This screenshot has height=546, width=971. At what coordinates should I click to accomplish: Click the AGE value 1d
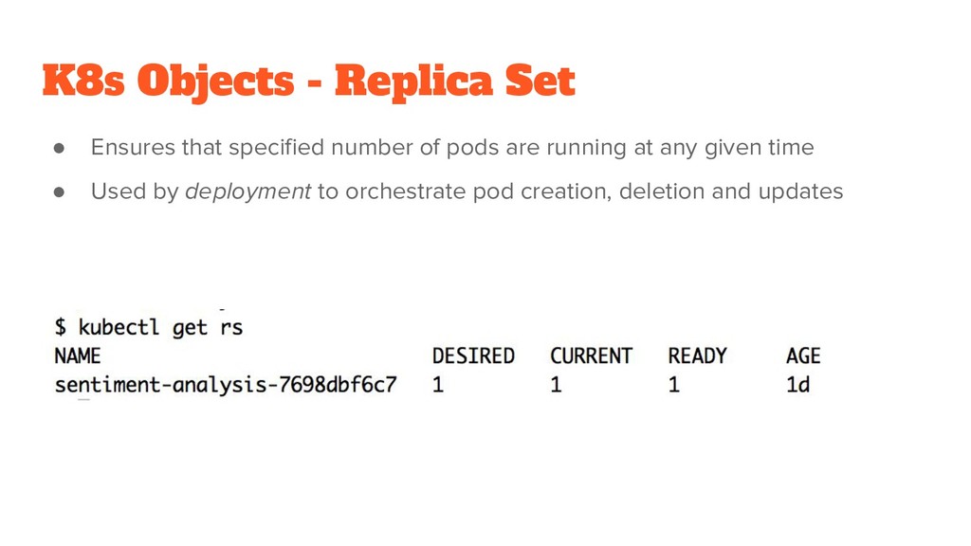(x=797, y=385)
